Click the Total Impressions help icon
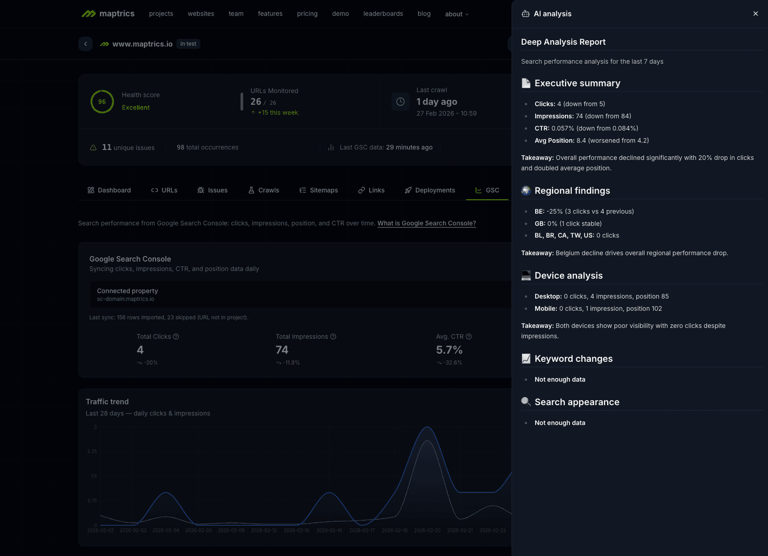This screenshot has width=768, height=556. tap(333, 337)
